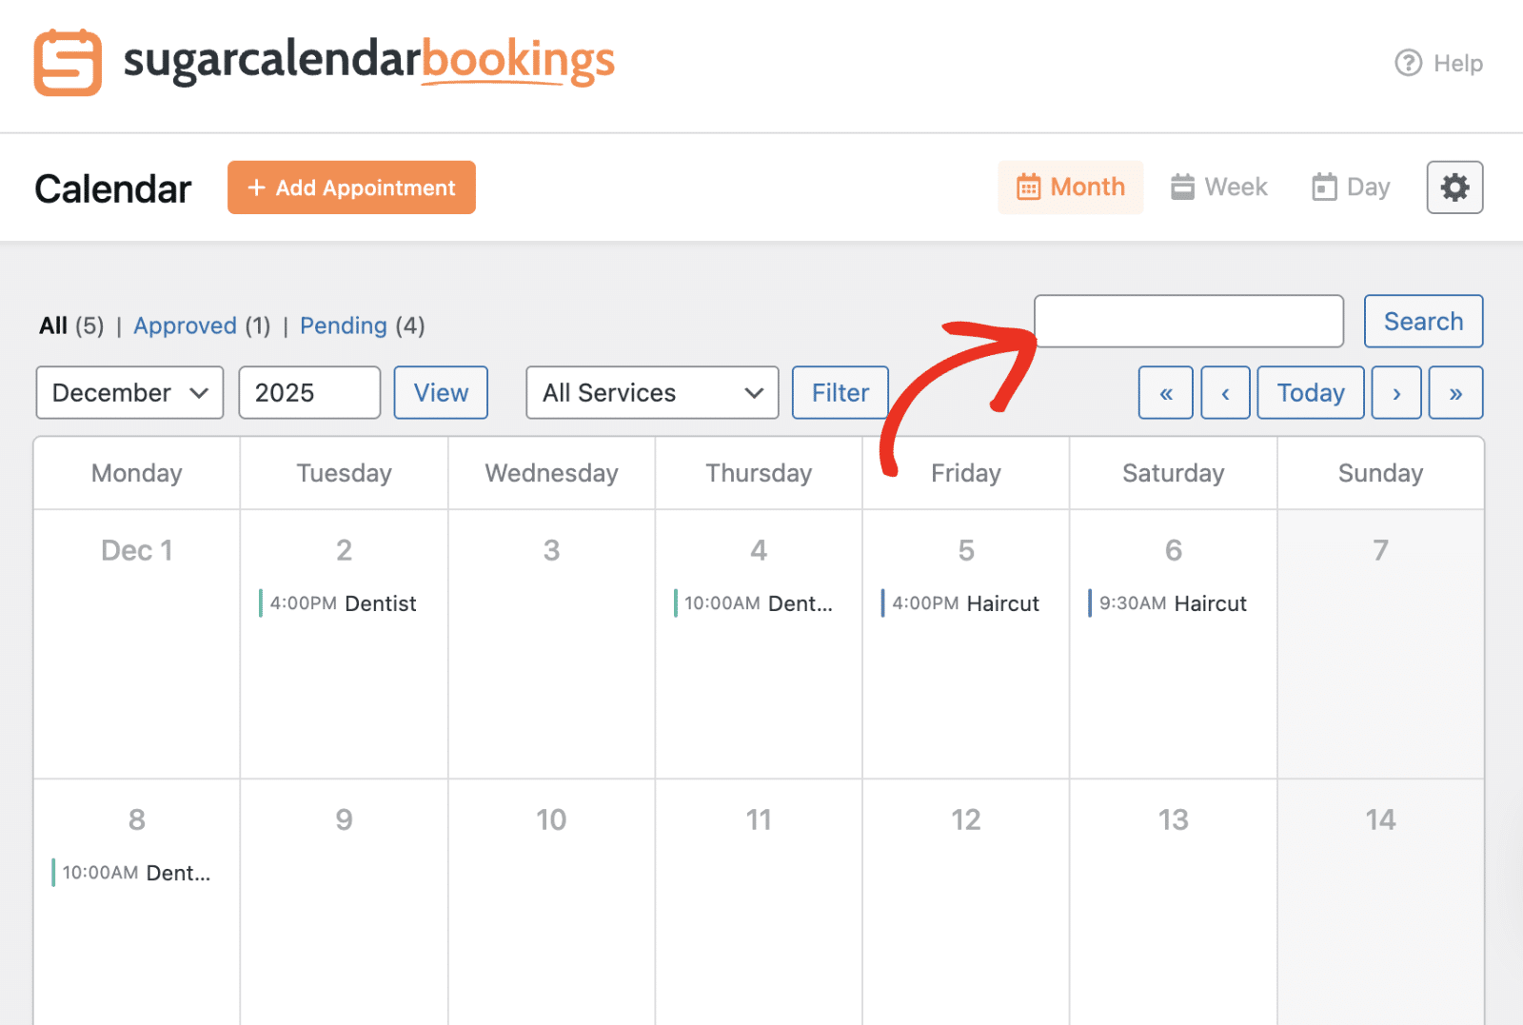Click the 2025 year input field

click(309, 393)
